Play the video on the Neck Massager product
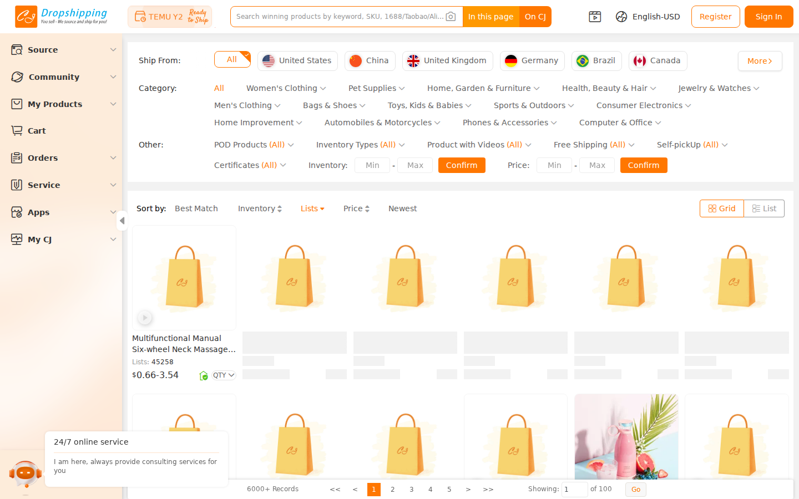This screenshot has height=499, width=799. [x=144, y=317]
